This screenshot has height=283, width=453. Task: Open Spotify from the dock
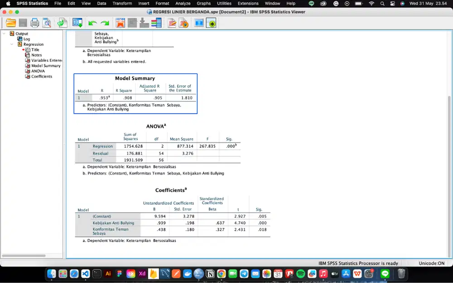300,273
